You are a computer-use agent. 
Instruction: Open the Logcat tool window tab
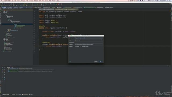pyautogui.click(x=19, y=95)
